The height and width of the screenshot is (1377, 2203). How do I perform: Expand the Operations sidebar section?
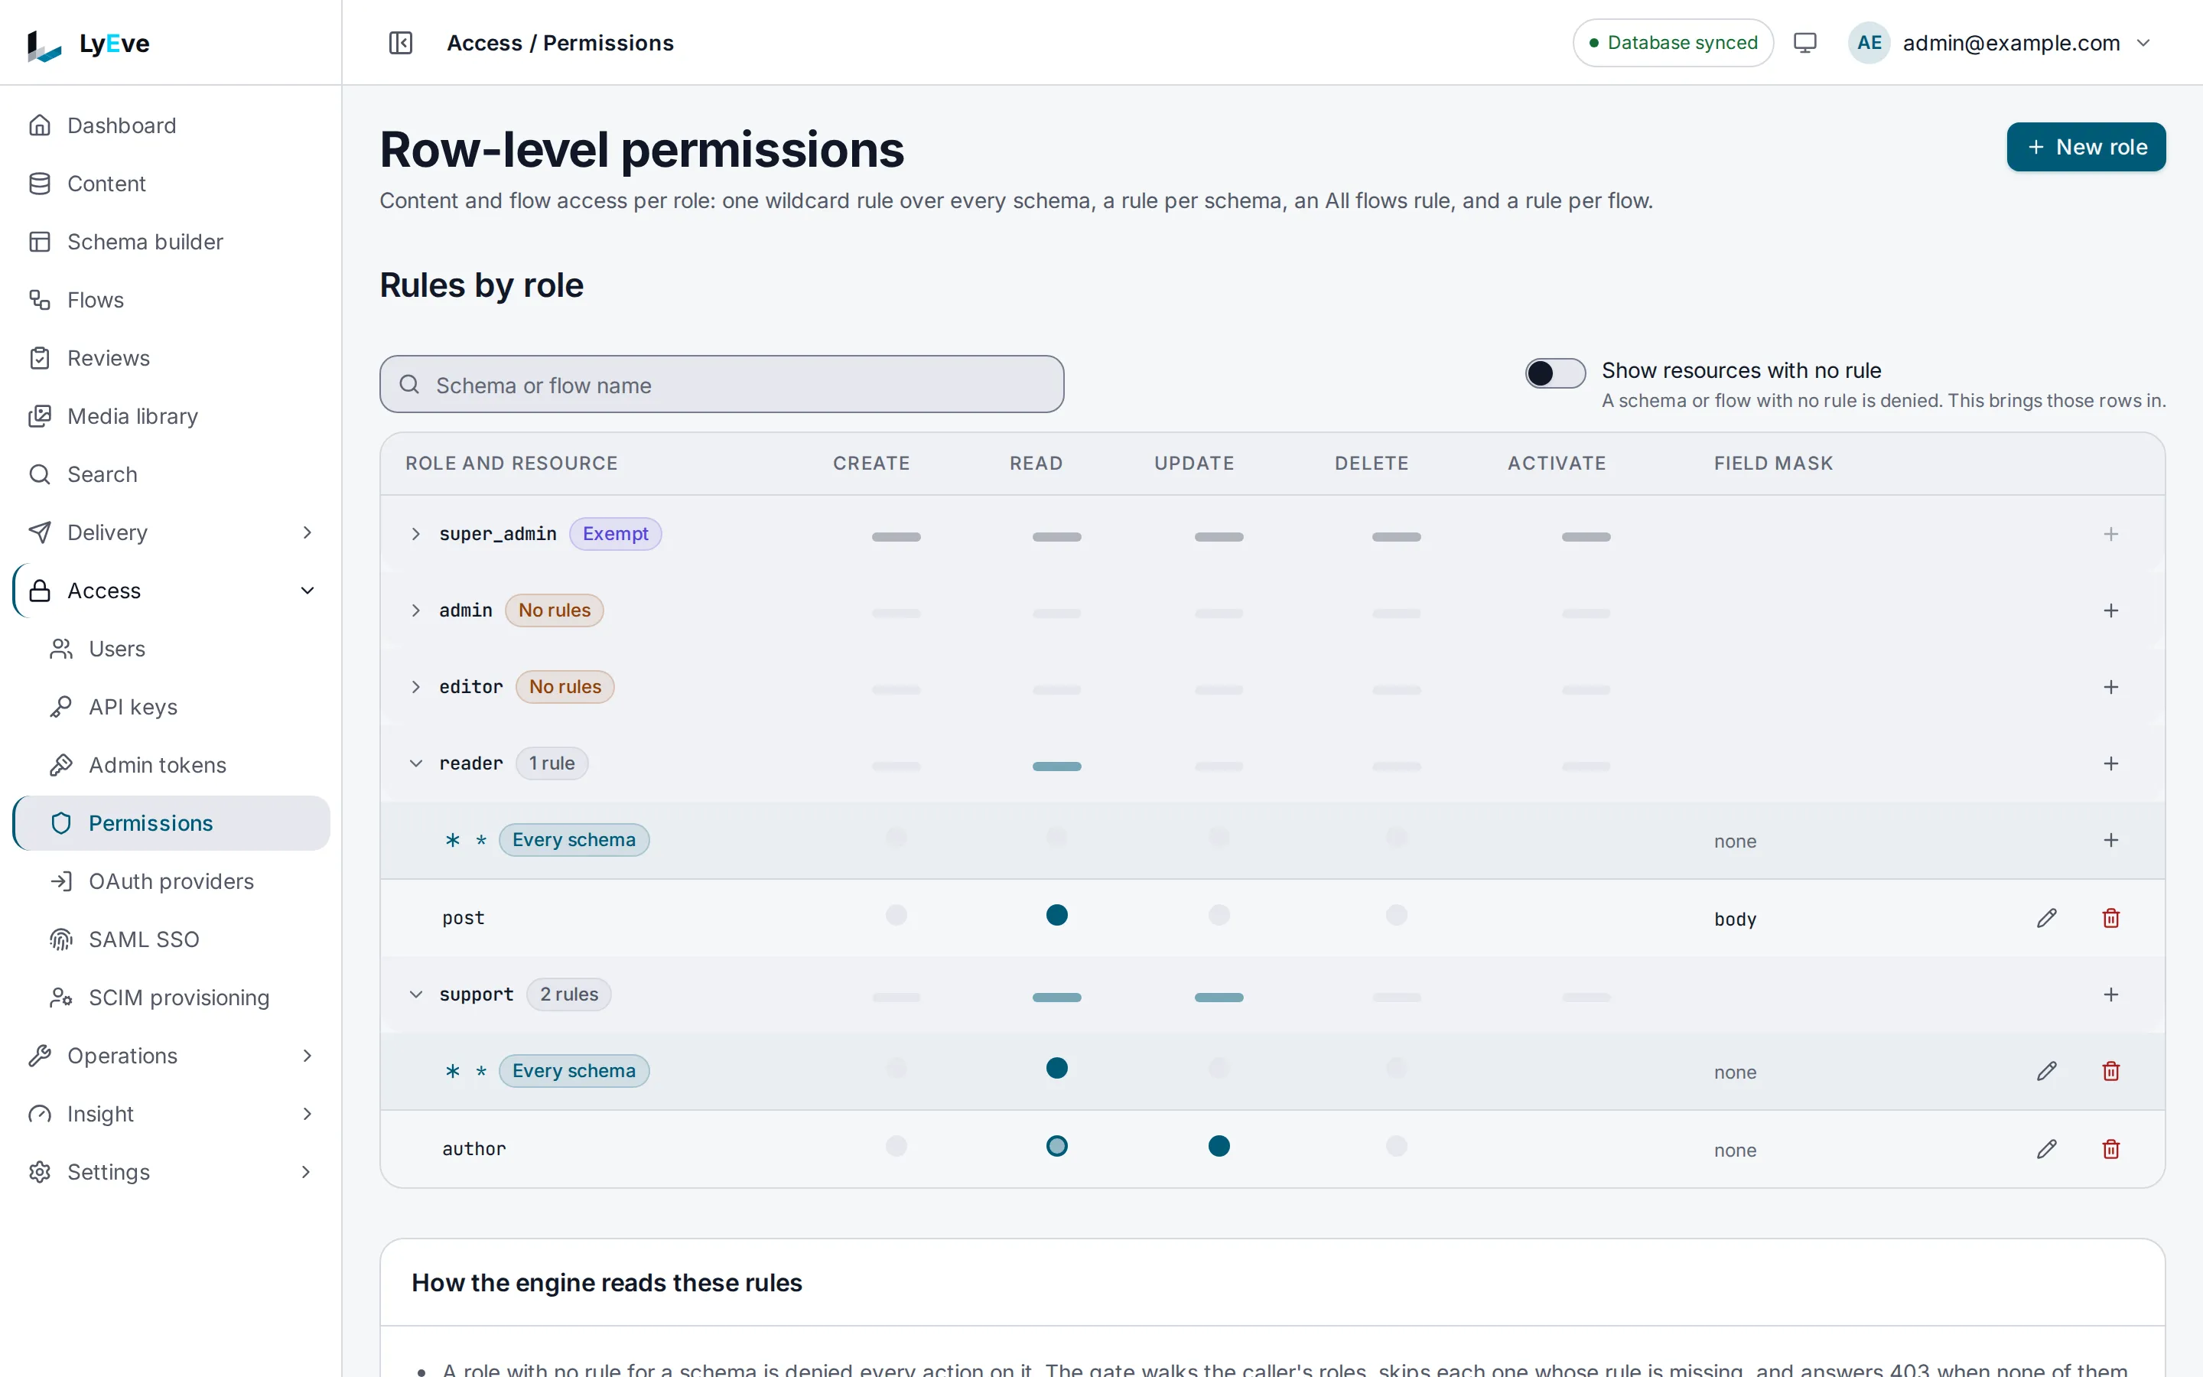coord(171,1056)
